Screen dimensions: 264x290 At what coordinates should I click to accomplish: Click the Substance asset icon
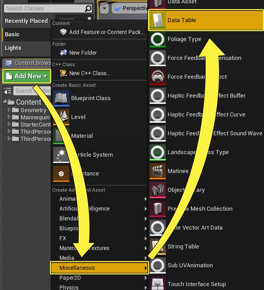[x=61, y=174]
